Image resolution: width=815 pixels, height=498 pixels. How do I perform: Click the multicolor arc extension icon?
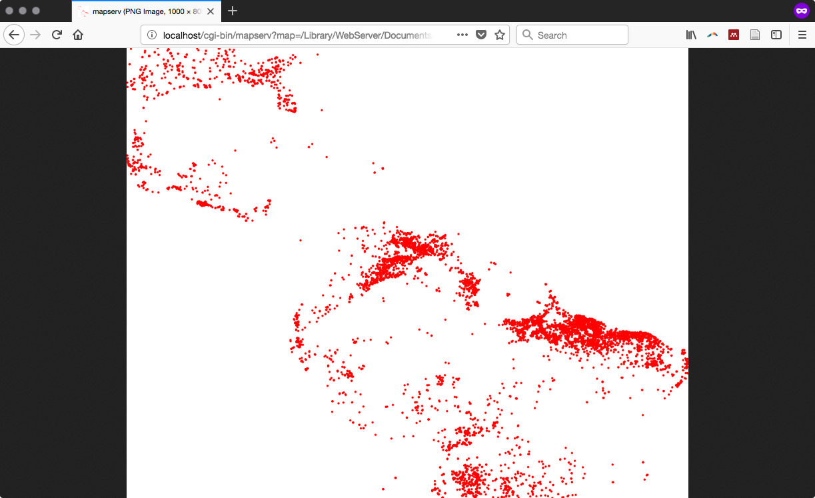coord(712,35)
